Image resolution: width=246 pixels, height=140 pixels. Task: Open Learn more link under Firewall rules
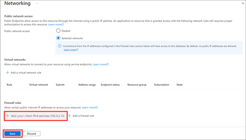click(x=90, y=107)
